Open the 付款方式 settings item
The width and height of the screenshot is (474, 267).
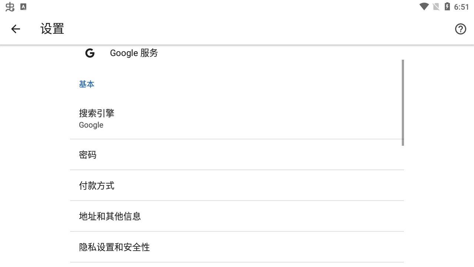97,185
